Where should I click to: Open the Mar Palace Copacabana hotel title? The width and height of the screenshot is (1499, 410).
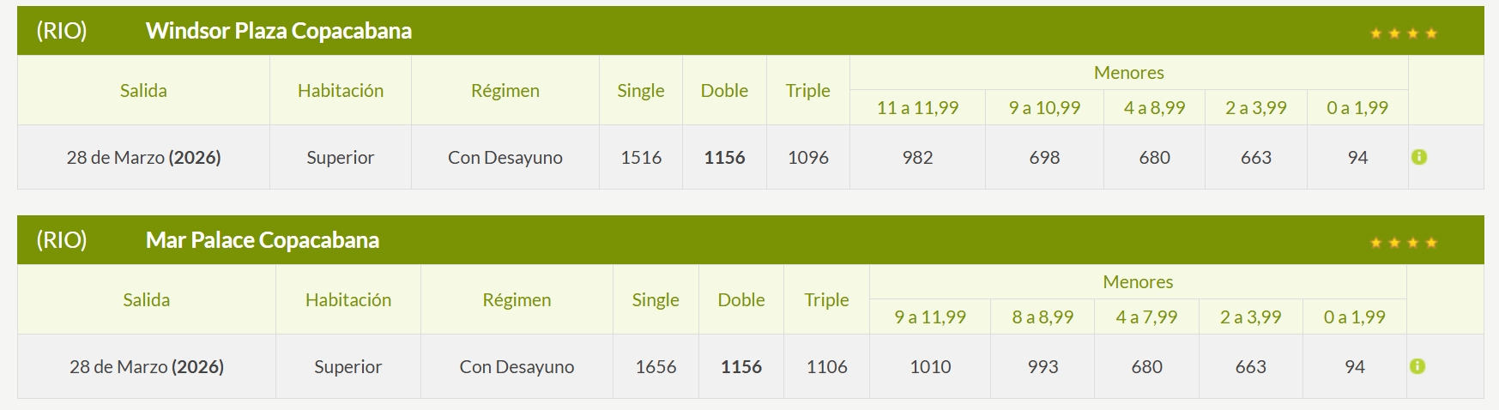tap(262, 240)
